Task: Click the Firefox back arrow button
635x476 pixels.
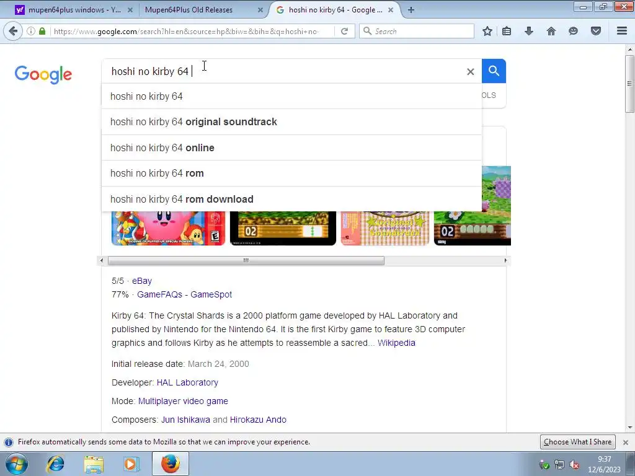Action: (13, 31)
